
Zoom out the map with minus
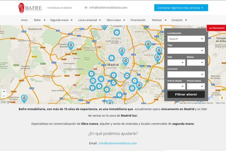4,96
